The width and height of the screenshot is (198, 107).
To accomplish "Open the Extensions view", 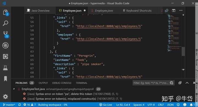I will click(x=5, y=56).
